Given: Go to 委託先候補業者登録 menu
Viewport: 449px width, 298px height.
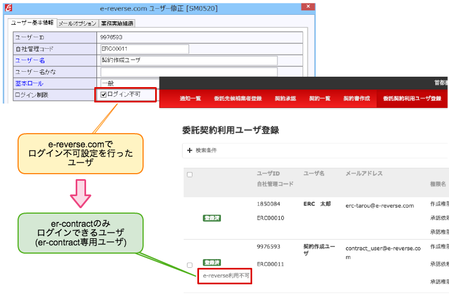Looking at the screenshot, I should pyautogui.click(x=237, y=99).
